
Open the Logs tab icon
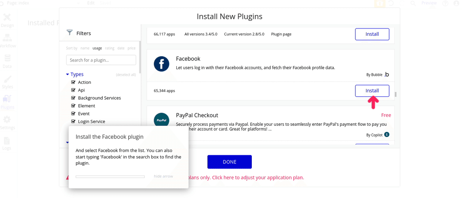[x=7, y=140]
